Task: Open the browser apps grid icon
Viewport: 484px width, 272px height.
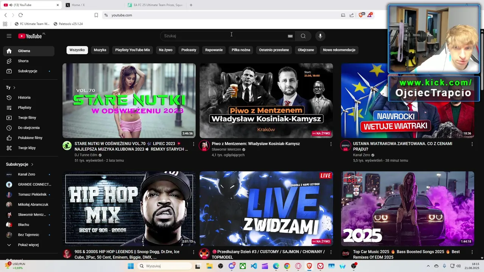Action: coord(5,24)
